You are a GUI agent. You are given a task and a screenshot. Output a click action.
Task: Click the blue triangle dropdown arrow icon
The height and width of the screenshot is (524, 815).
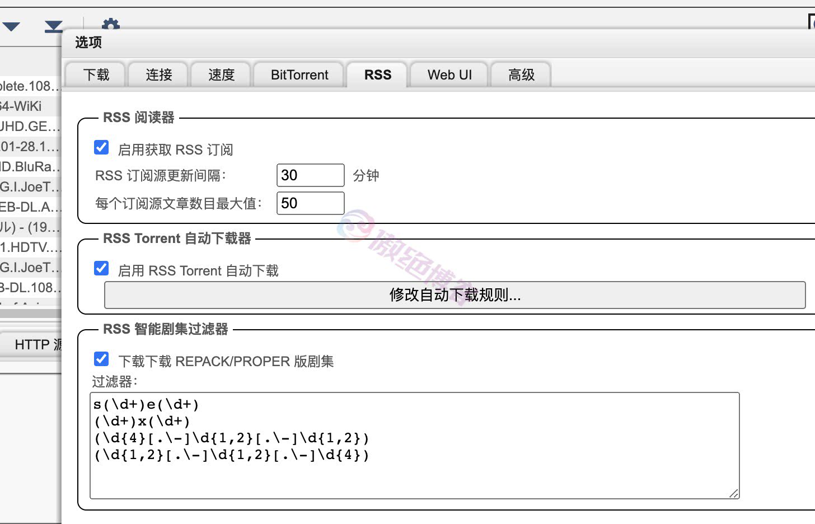point(12,26)
